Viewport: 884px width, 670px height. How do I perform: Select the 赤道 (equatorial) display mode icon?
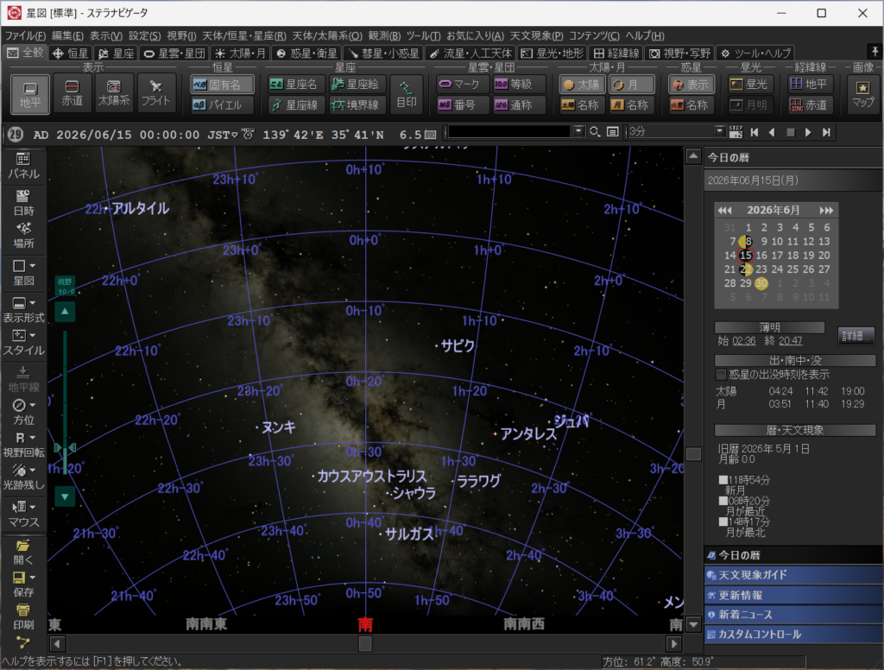(73, 93)
